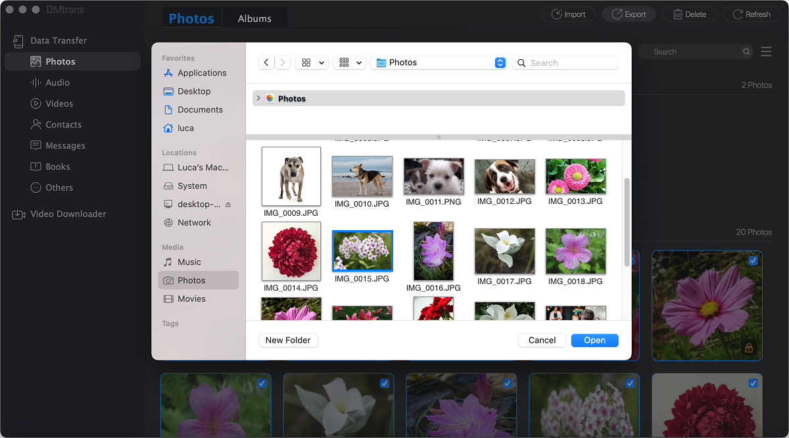This screenshot has width=789, height=438.
Task: Click Delete button in DMtrans toolbar
Action: click(689, 14)
